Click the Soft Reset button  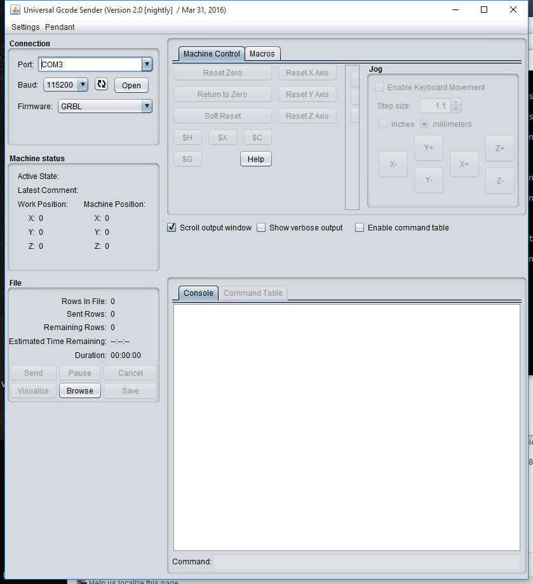click(222, 116)
